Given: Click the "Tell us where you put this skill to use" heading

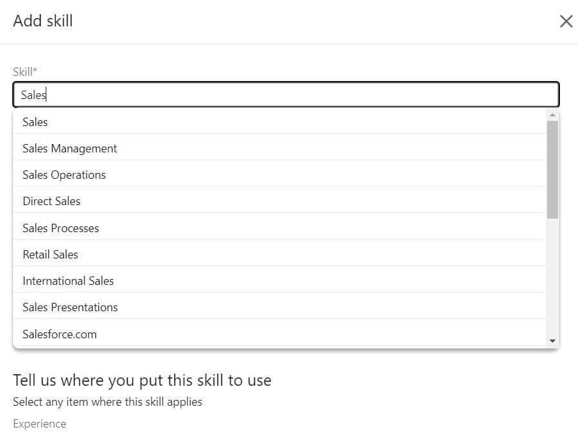Looking at the screenshot, I should pyautogui.click(x=142, y=380).
